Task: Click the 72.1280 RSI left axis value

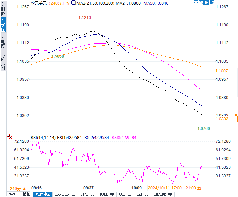Action: (21, 141)
